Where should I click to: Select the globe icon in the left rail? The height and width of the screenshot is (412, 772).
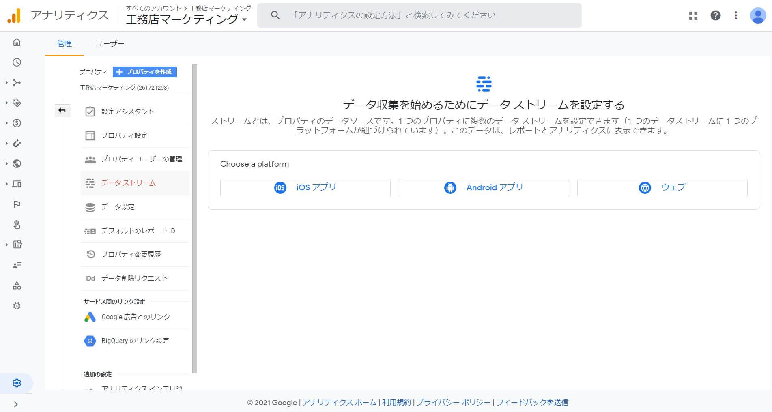click(17, 164)
